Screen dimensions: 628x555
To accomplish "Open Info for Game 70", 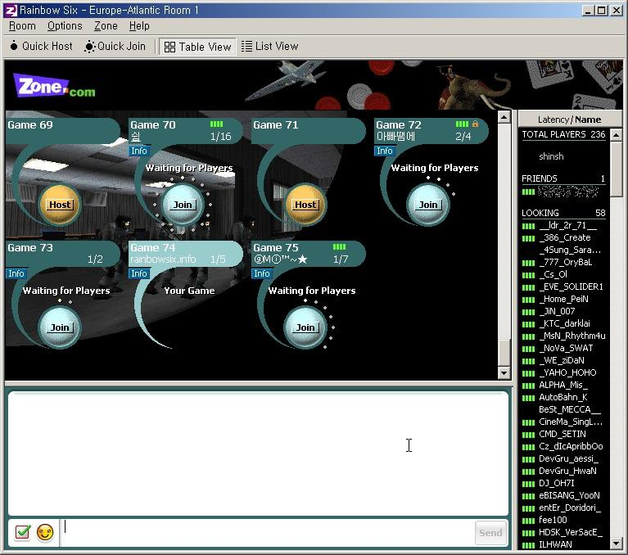I will 139,151.
